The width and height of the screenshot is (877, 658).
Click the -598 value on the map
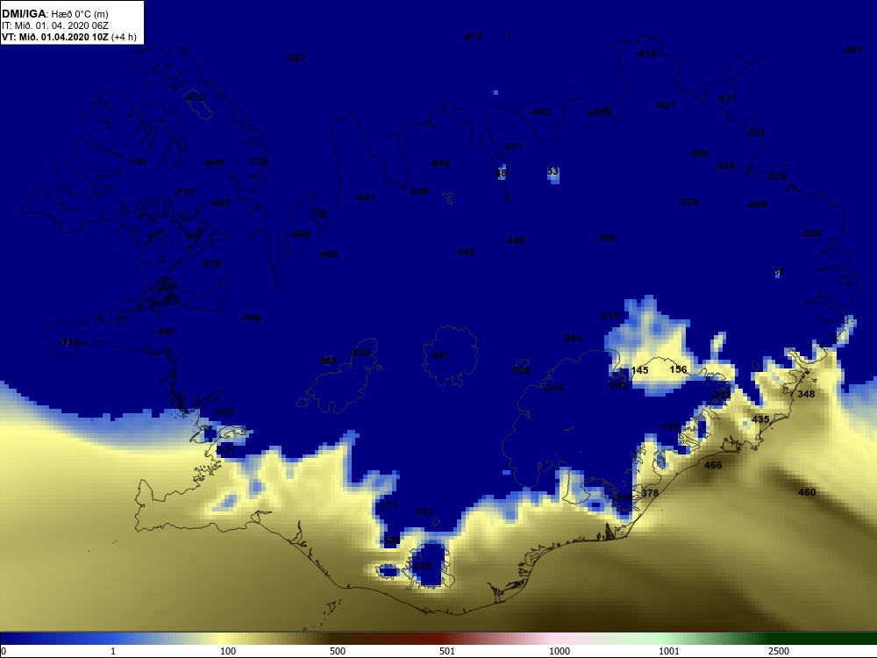coord(328,254)
